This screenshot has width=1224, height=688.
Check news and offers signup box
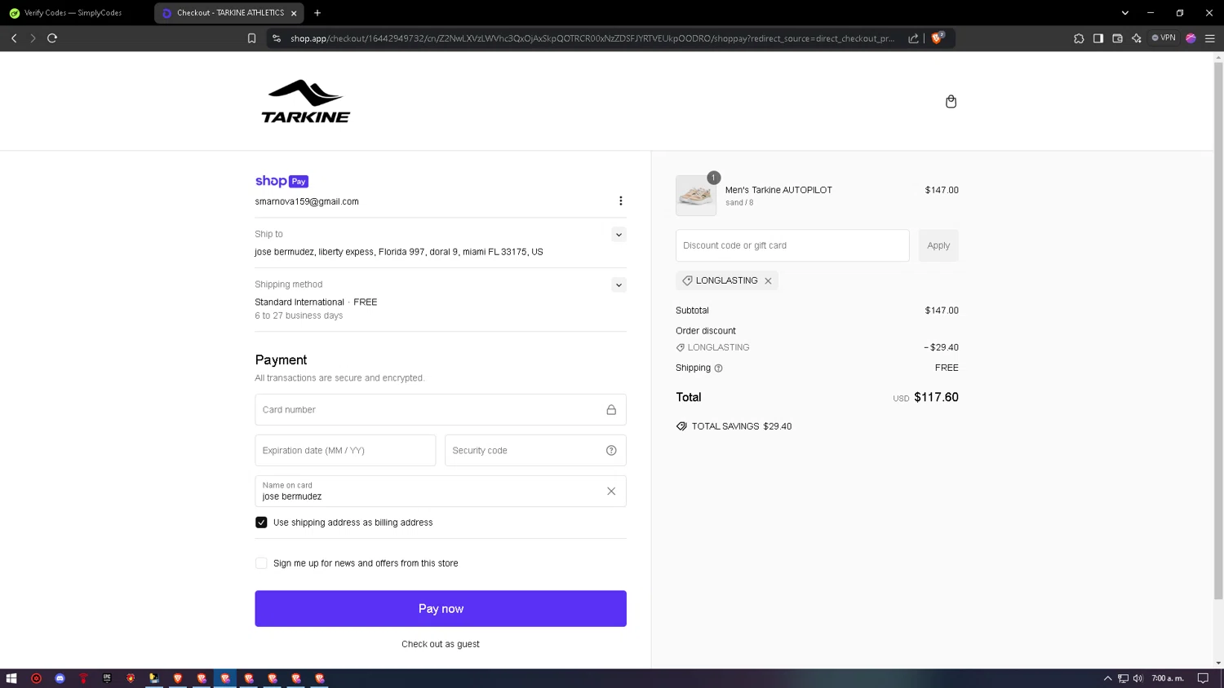coord(261,563)
